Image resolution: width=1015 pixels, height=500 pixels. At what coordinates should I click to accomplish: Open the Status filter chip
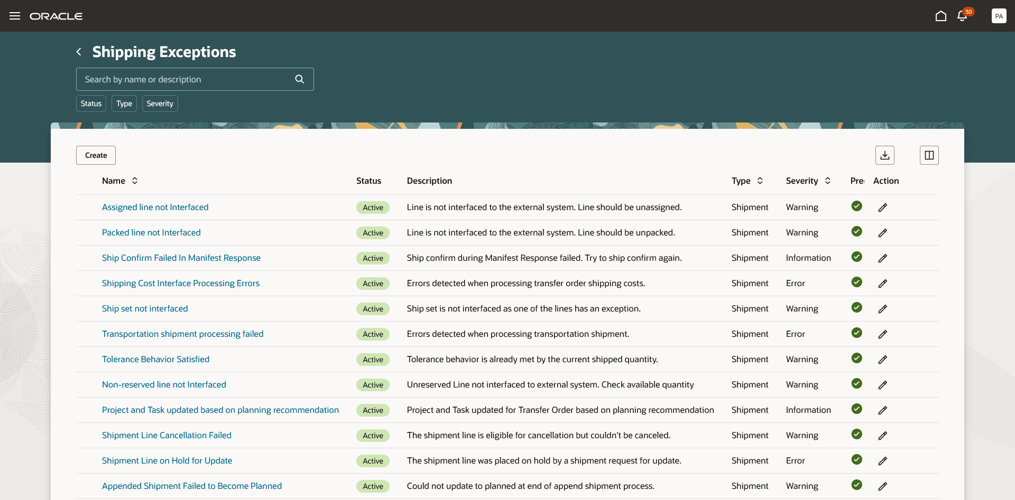tap(91, 103)
